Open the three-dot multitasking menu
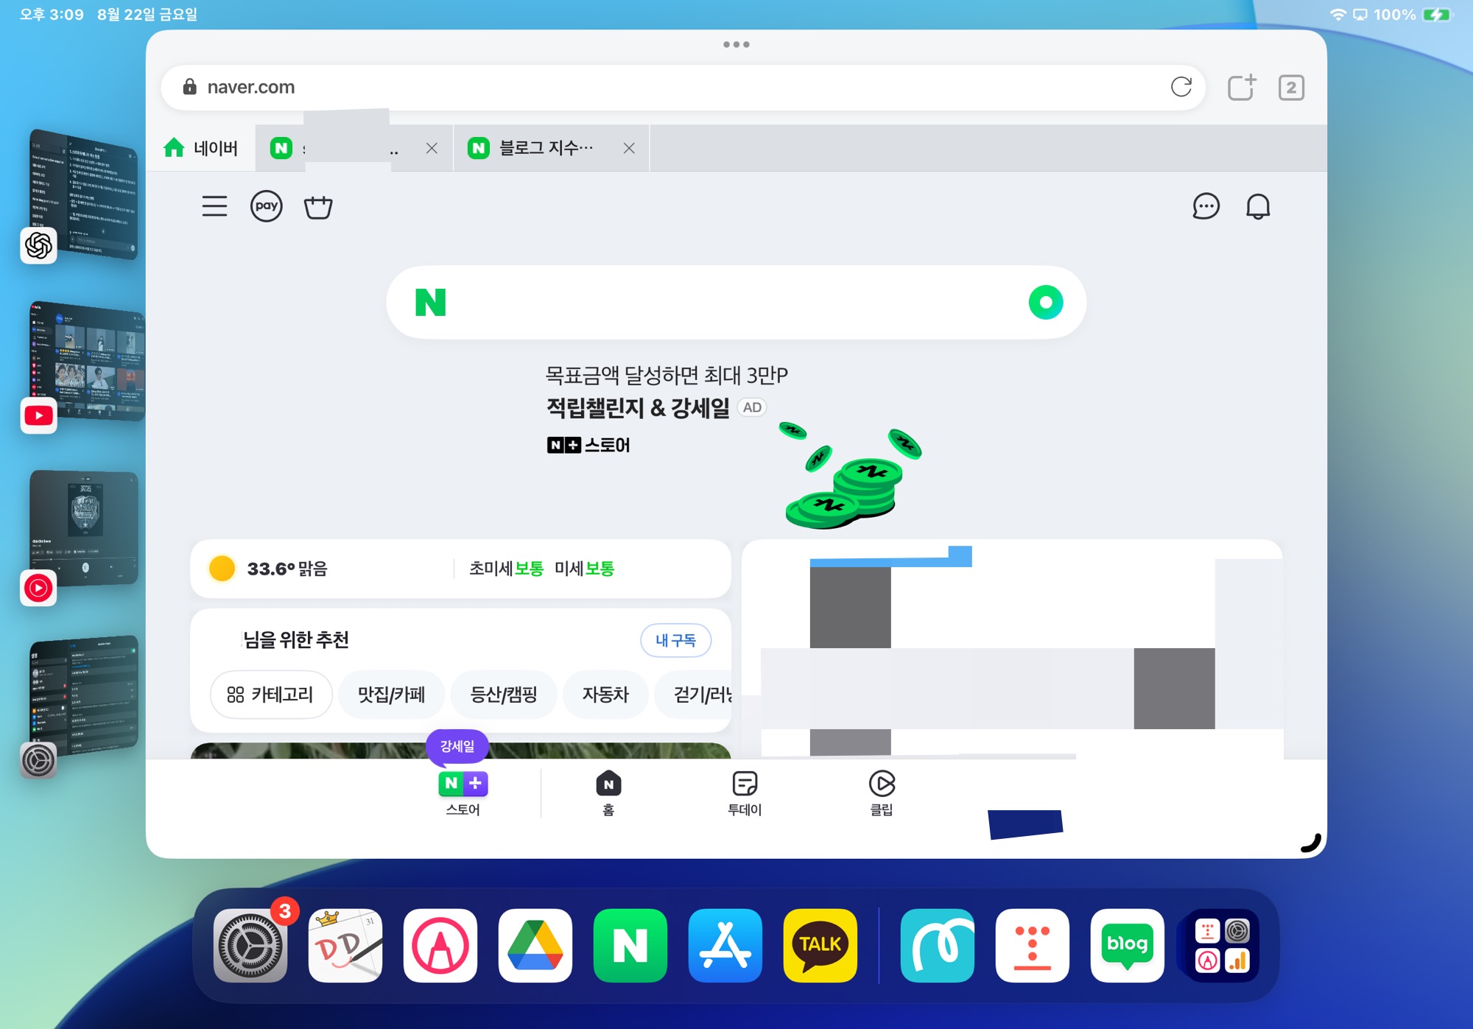Screen dimensions: 1473x1029 pyautogui.click(x=736, y=44)
